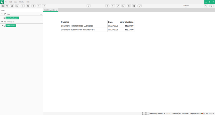Click the 871 characters status entry

pyautogui.click(x=184, y=114)
